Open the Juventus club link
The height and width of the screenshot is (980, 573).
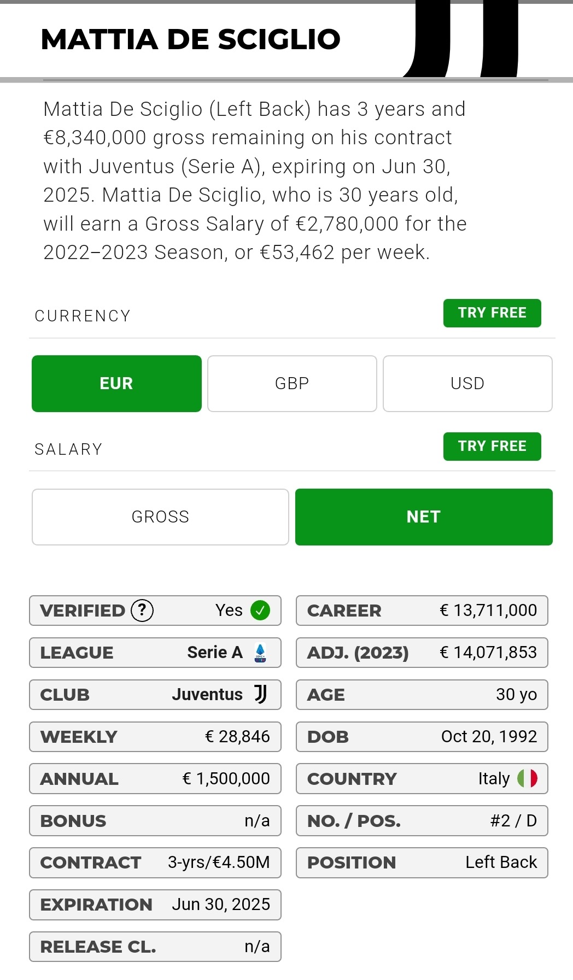coord(207,694)
